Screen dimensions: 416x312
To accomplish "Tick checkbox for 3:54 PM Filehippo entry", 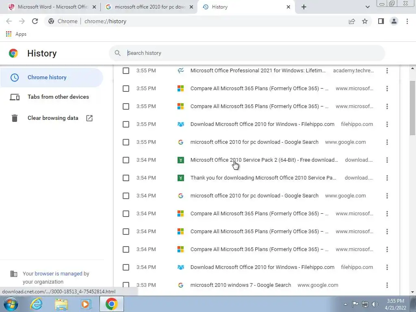I will point(126,267).
